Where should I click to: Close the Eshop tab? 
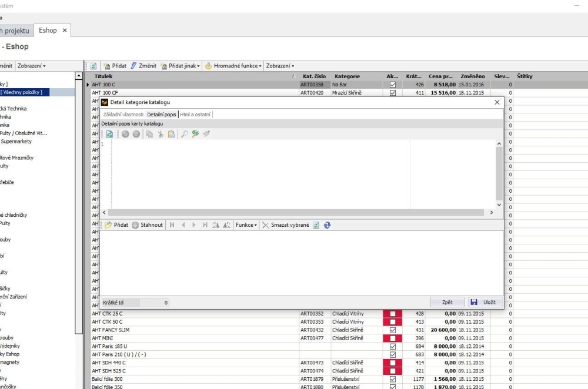pos(65,31)
